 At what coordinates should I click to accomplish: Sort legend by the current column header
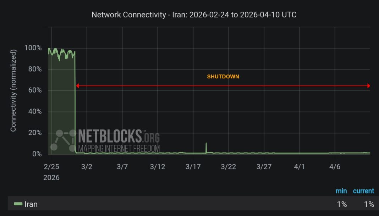[363, 191]
